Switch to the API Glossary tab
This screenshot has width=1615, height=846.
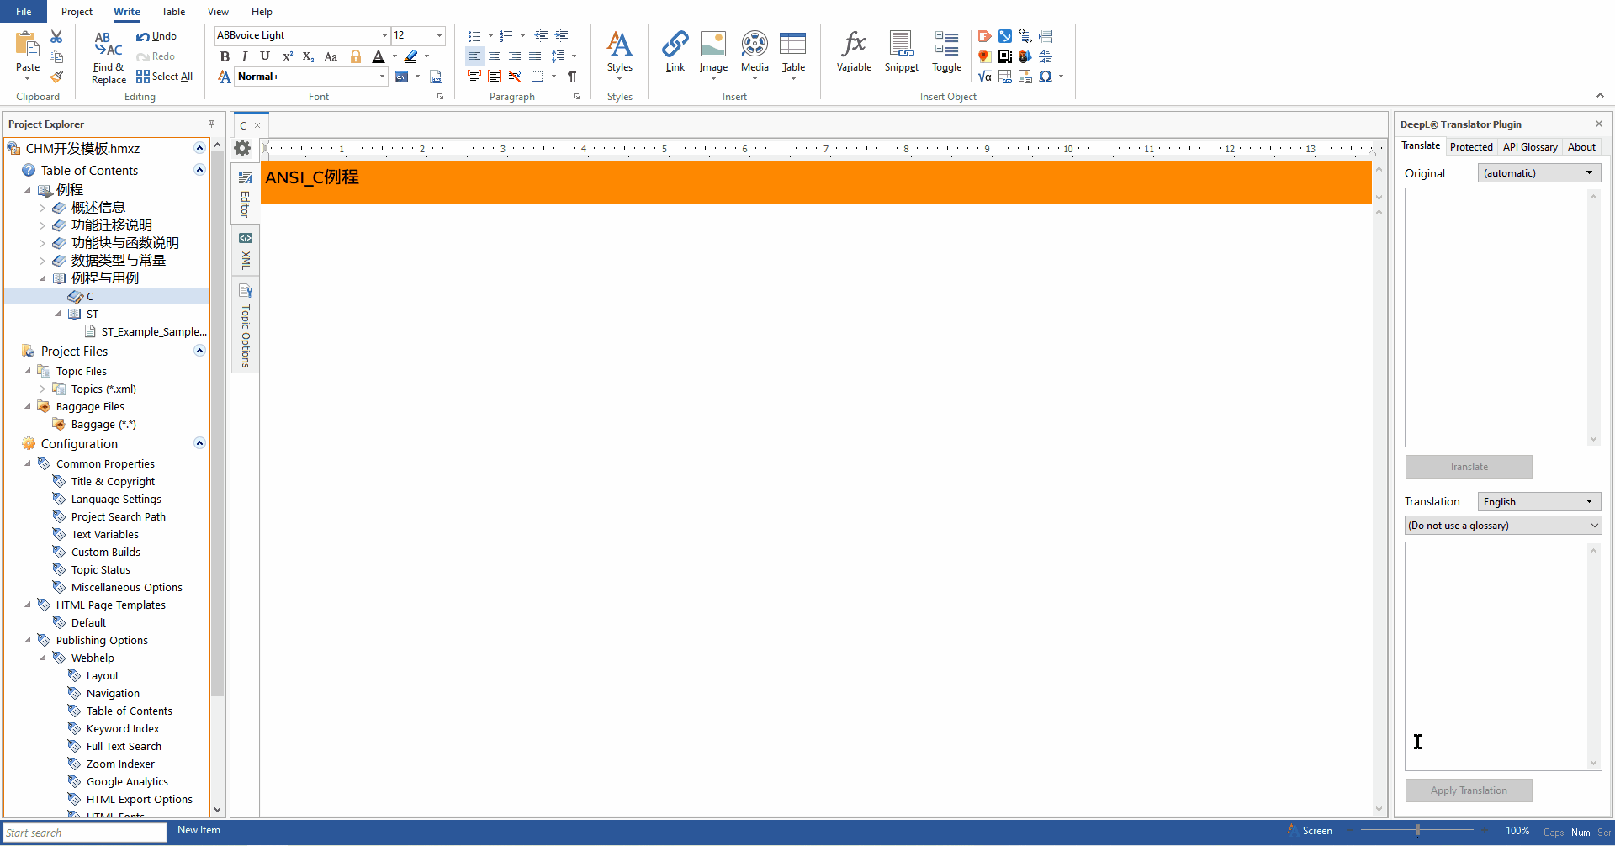click(1529, 147)
